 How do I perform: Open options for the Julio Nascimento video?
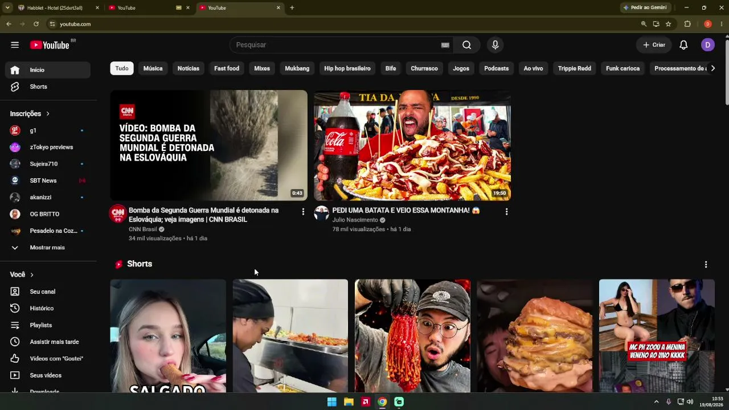506,212
